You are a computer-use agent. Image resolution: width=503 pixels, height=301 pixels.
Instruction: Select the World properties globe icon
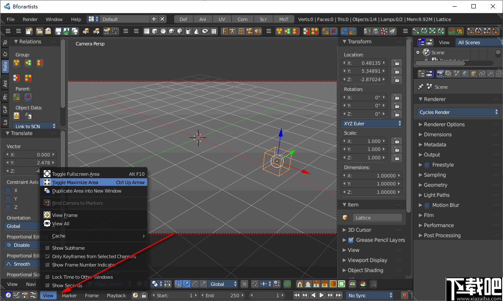[x=465, y=74]
